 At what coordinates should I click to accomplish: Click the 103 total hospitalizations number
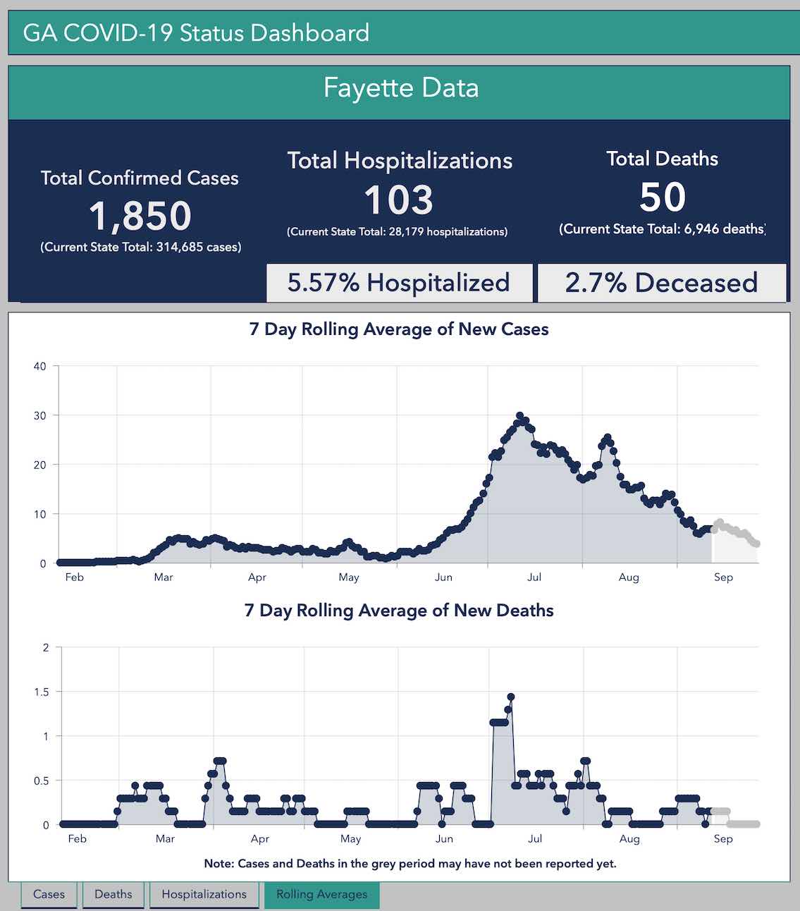pos(399,200)
